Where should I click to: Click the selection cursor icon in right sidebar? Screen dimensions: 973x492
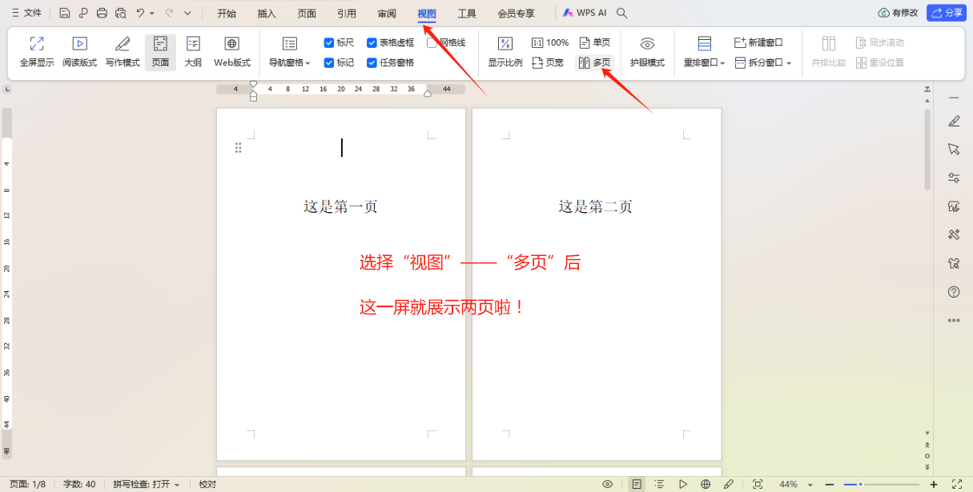click(x=954, y=150)
